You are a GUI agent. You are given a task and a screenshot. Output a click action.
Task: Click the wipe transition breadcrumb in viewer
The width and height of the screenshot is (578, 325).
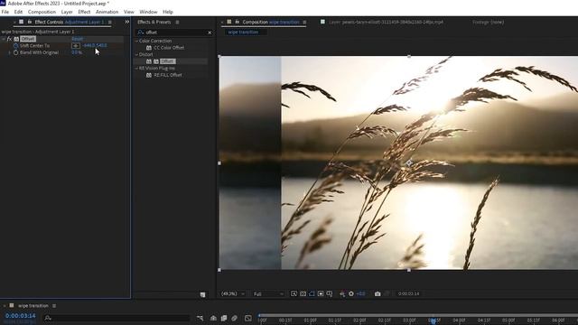pyautogui.click(x=243, y=32)
